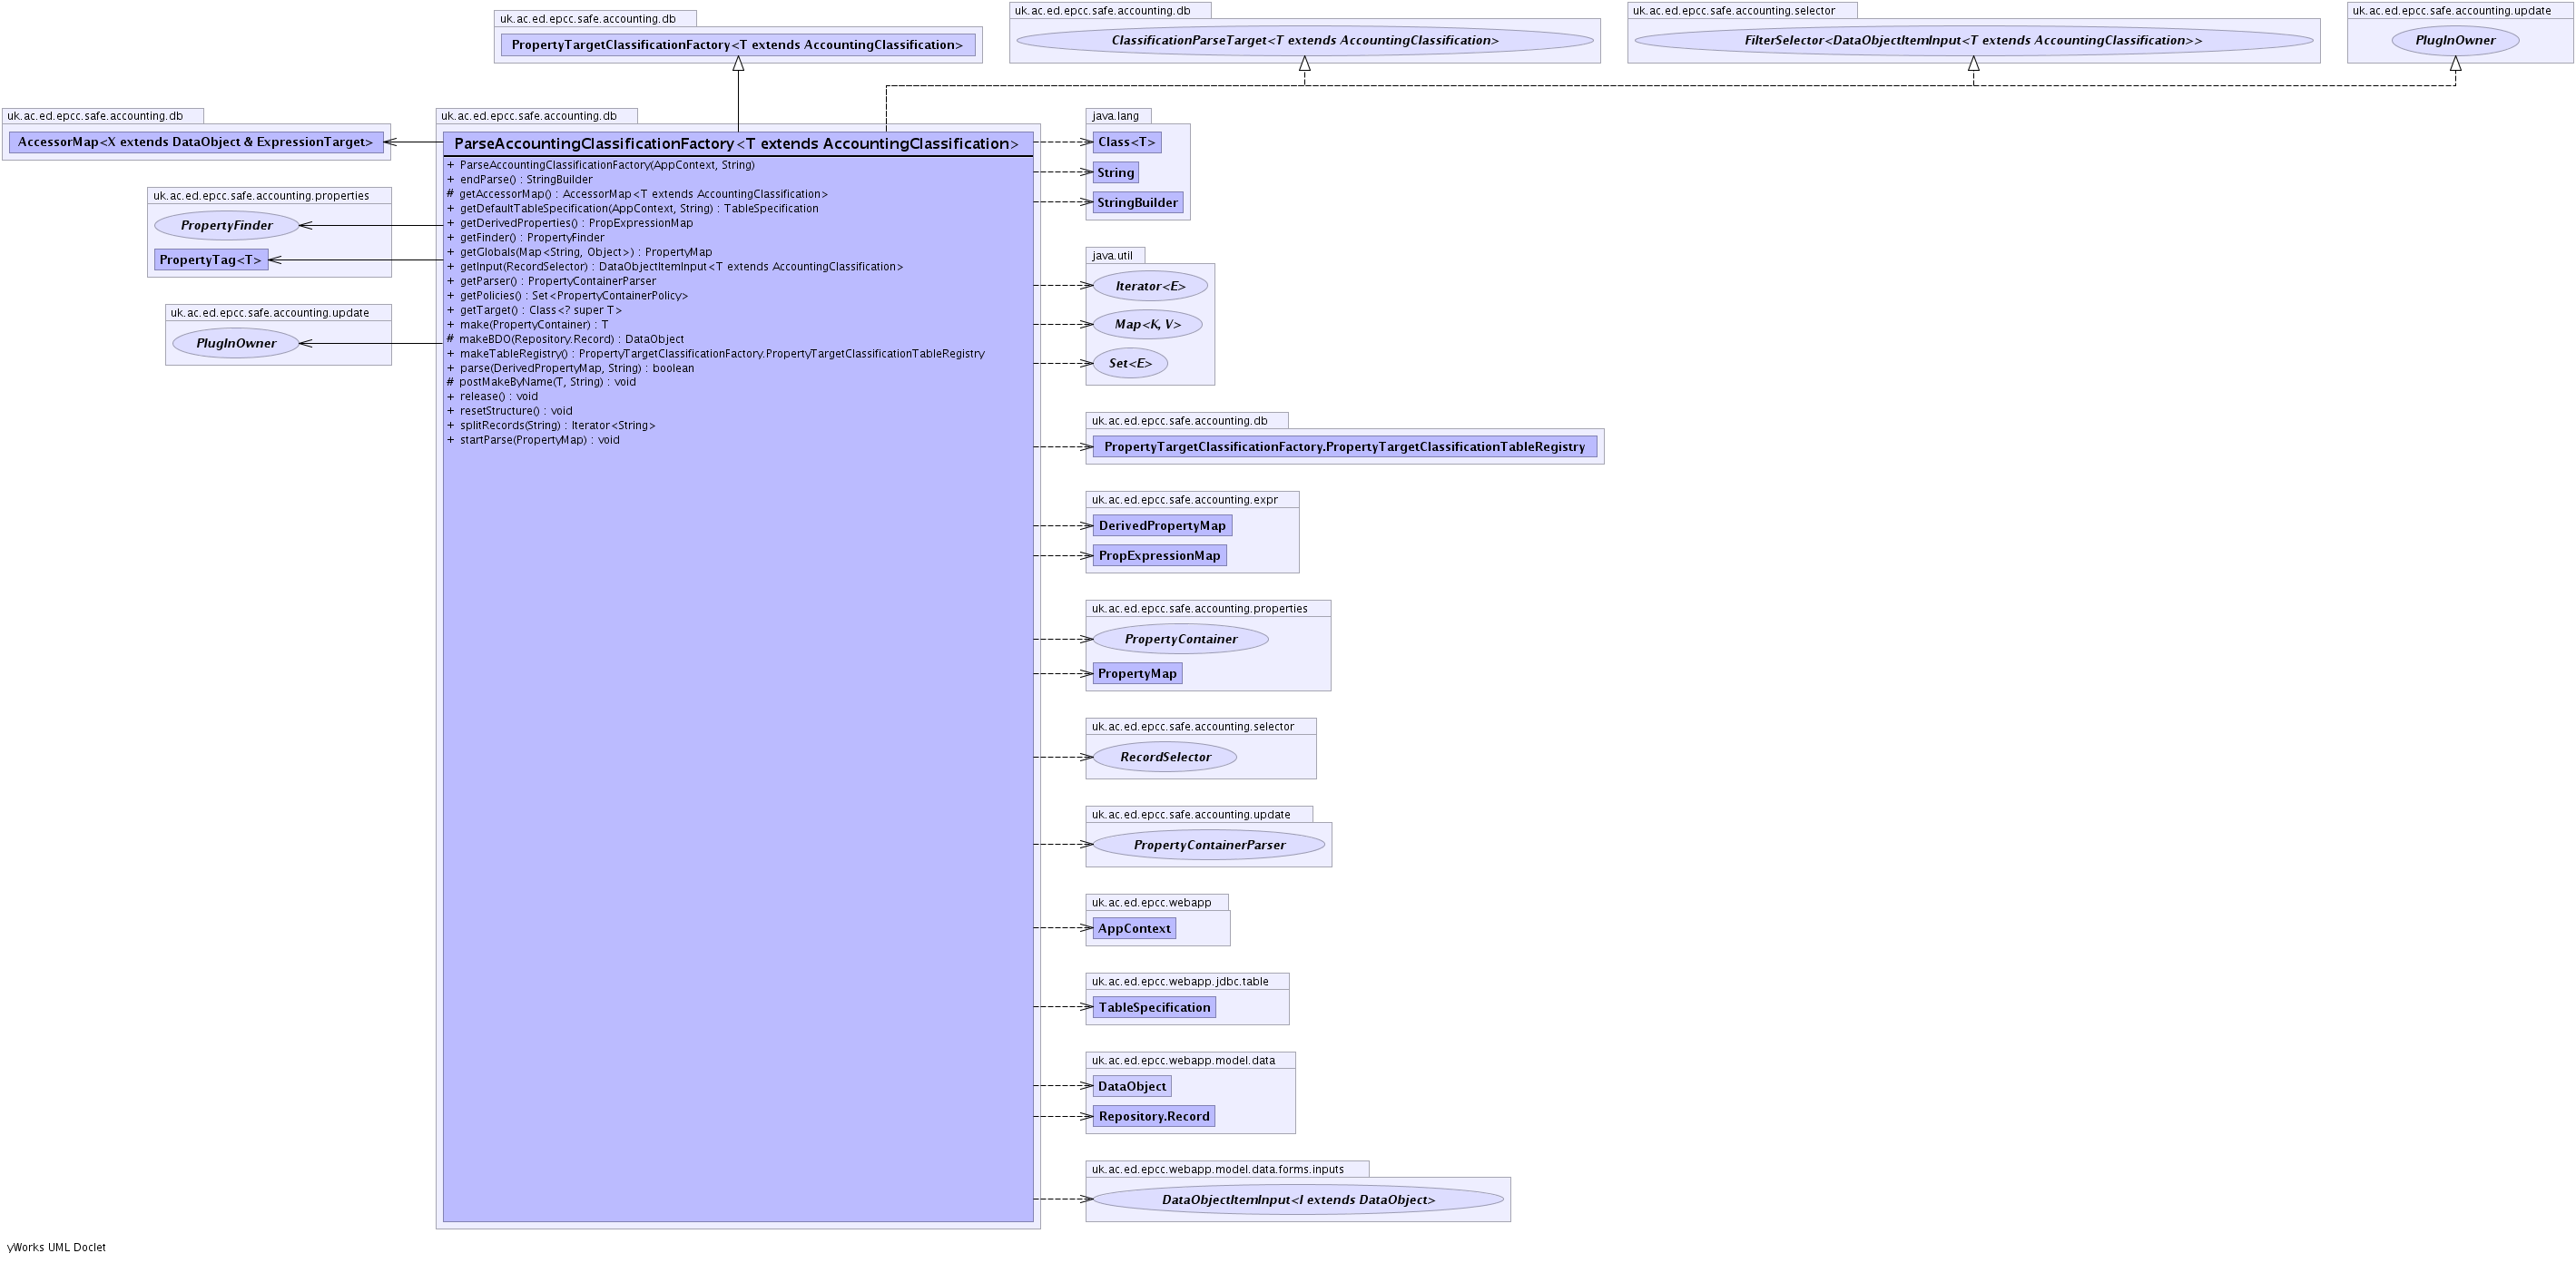Click the Iterator<E> interface node

click(x=1149, y=286)
